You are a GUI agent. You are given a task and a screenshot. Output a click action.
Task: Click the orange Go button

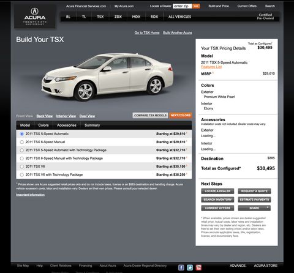click(196, 6)
